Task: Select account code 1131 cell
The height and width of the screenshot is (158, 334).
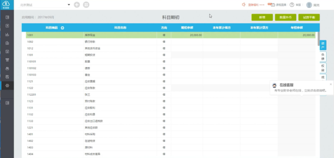Action: [x=55, y=108]
